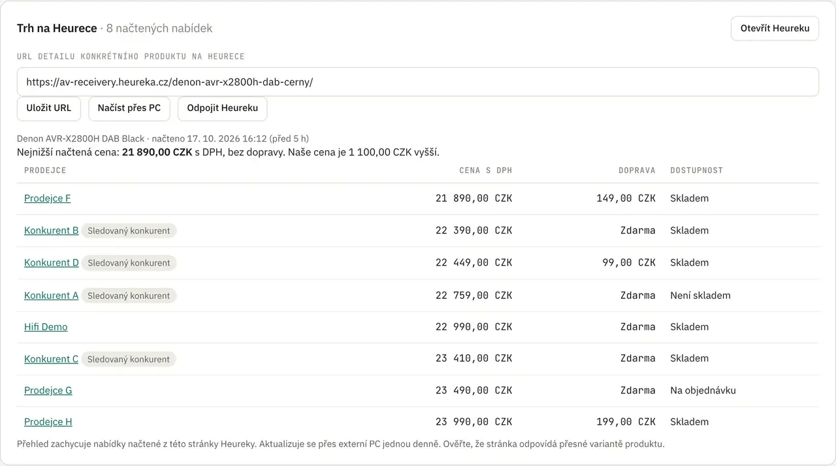This screenshot has height=466, width=836.
Task: Open the Hifi Demo seller link
Action: point(46,327)
